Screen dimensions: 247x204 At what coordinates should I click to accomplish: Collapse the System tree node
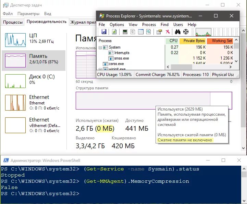click(x=100, y=48)
